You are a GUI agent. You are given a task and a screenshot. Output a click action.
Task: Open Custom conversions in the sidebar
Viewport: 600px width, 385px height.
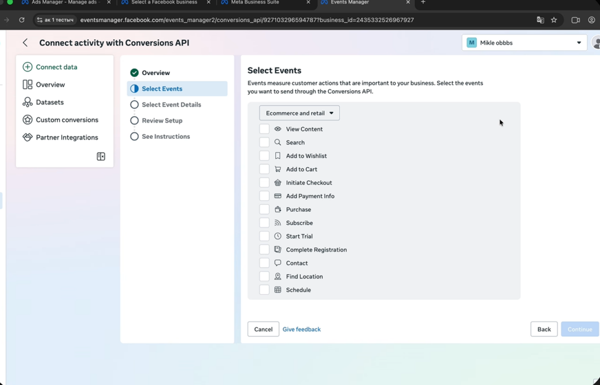(x=67, y=120)
